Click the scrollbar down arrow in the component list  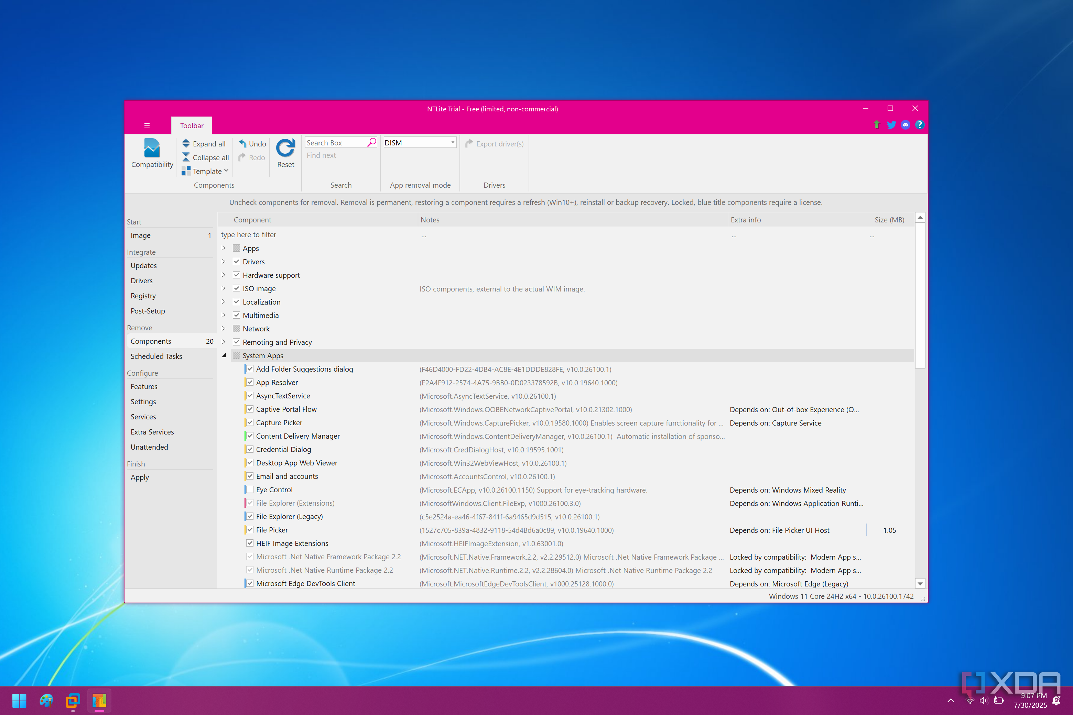pos(920,584)
